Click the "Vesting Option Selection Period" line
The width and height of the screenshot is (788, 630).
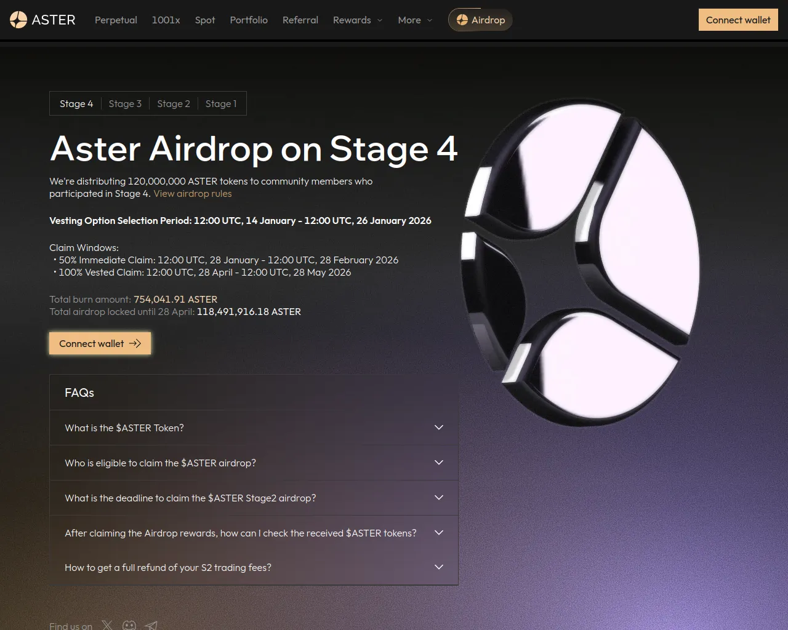point(240,220)
